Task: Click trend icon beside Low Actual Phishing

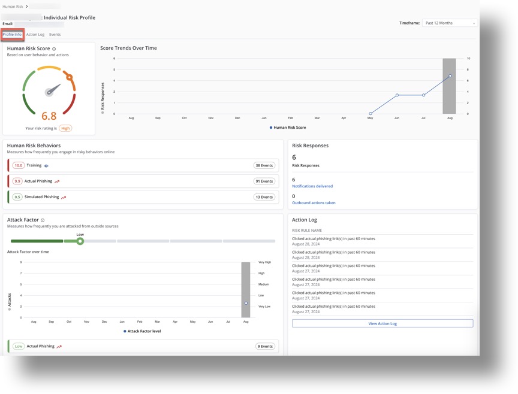Action: pyautogui.click(x=59, y=347)
